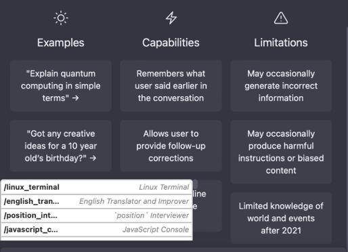348x252 pixels.
Task: Click the Limitations column heading
Action: point(281,43)
